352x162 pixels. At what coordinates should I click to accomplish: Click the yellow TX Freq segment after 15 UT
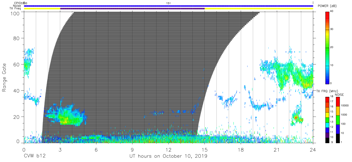click(x=259, y=9)
